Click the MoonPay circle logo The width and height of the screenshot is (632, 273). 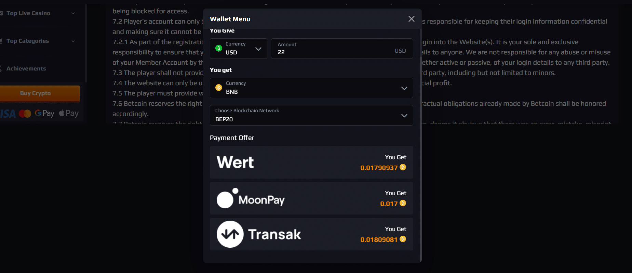(x=227, y=198)
